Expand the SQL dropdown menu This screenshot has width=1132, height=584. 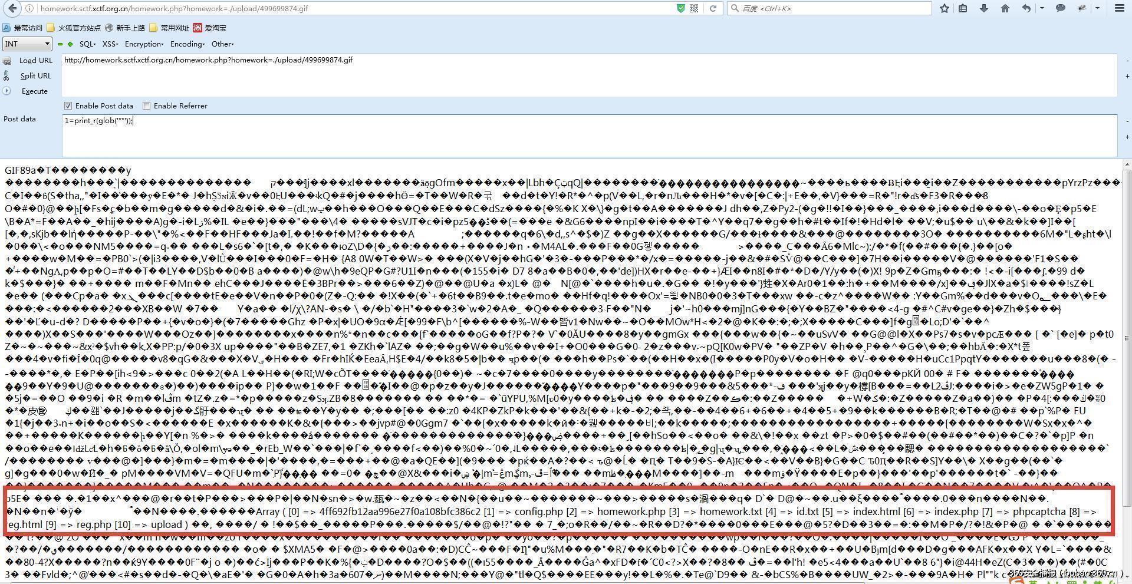pos(87,44)
